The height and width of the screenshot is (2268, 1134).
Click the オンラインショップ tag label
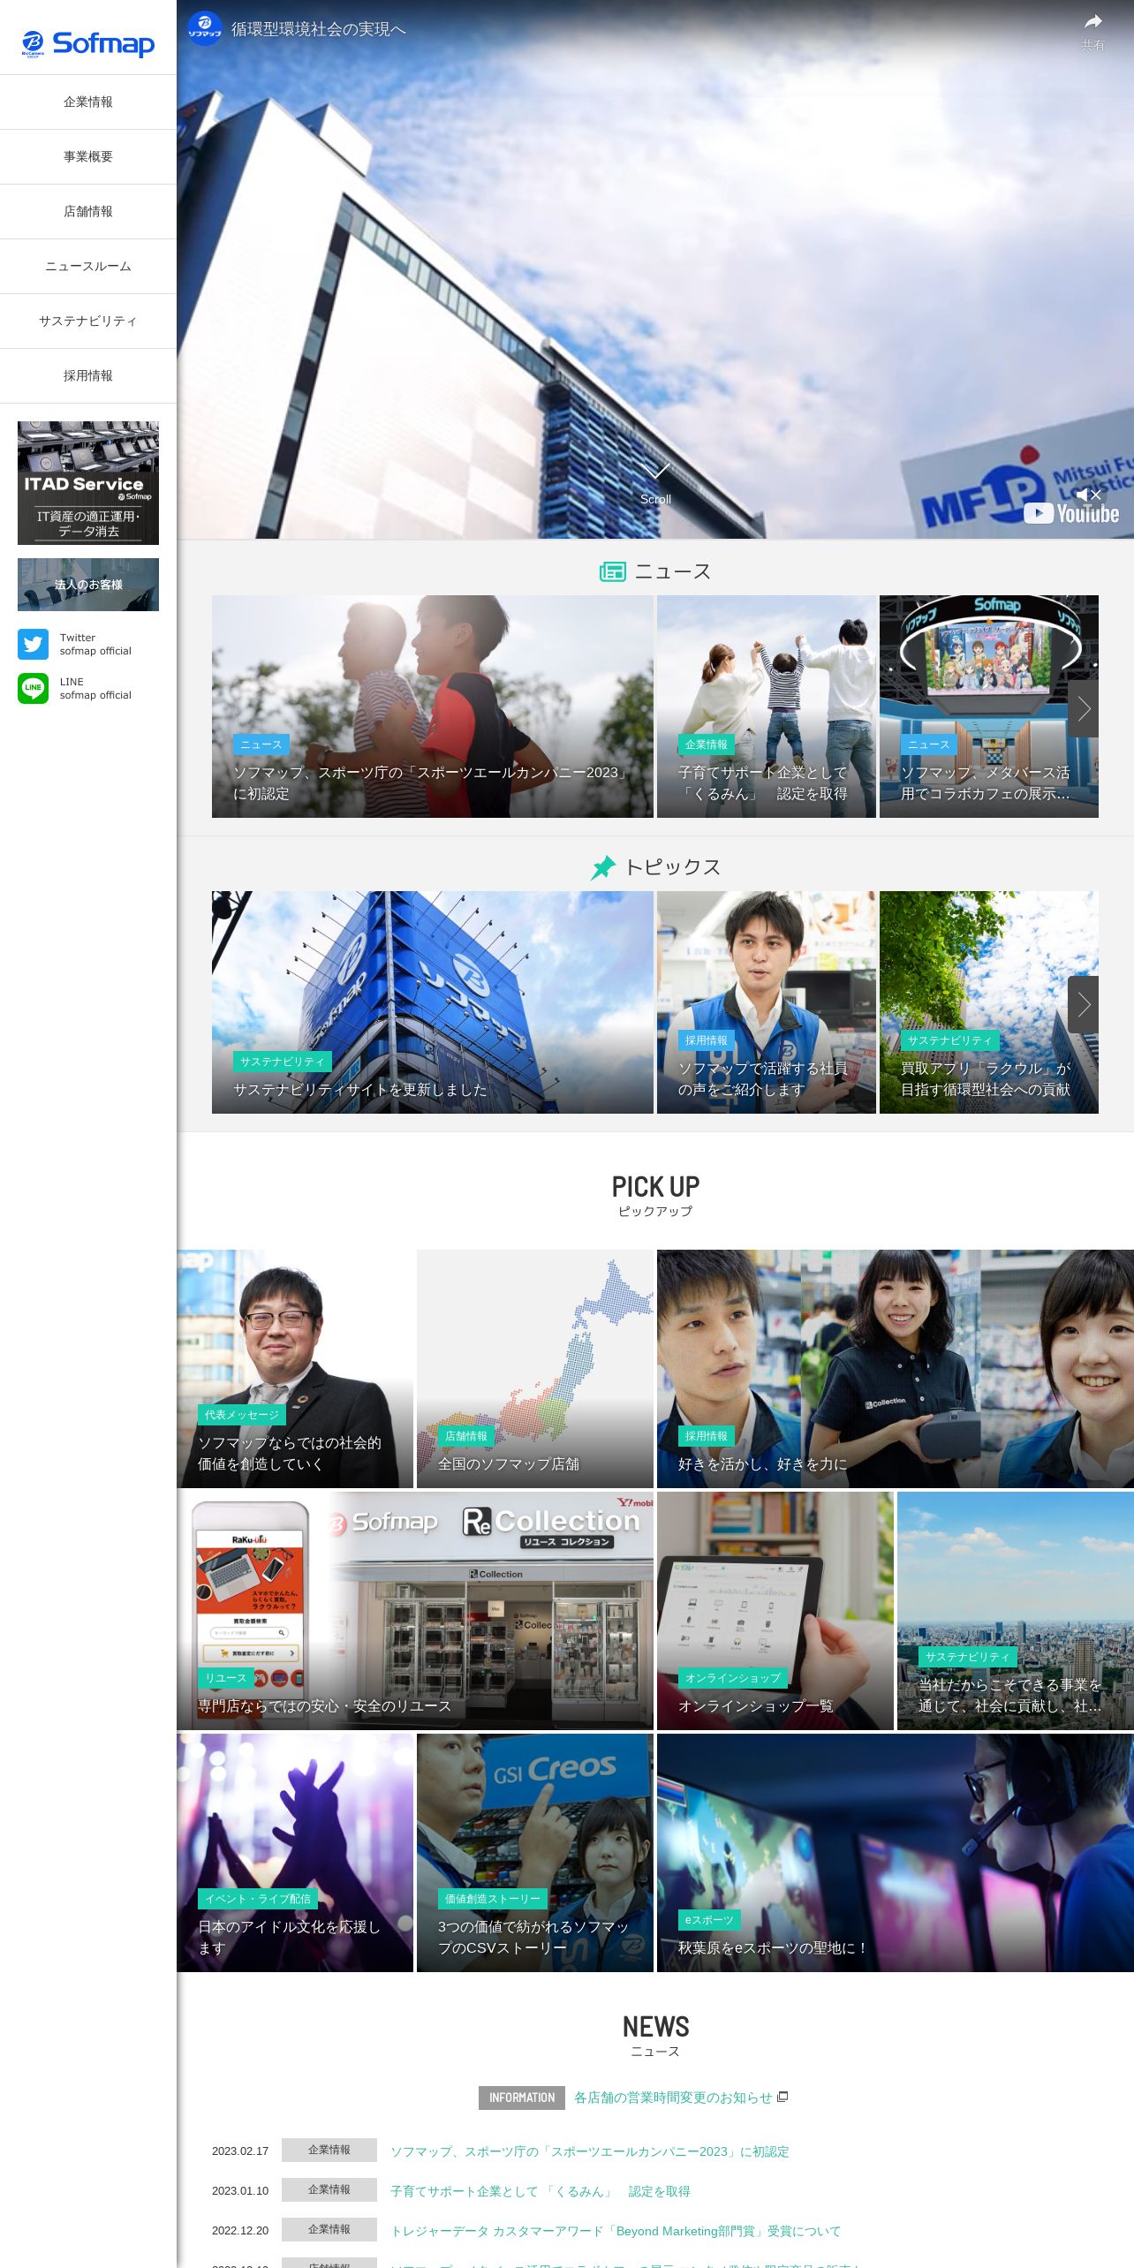(x=733, y=1678)
